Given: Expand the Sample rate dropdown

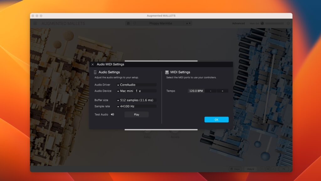Looking at the screenshot, I should [x=136, y=106].
